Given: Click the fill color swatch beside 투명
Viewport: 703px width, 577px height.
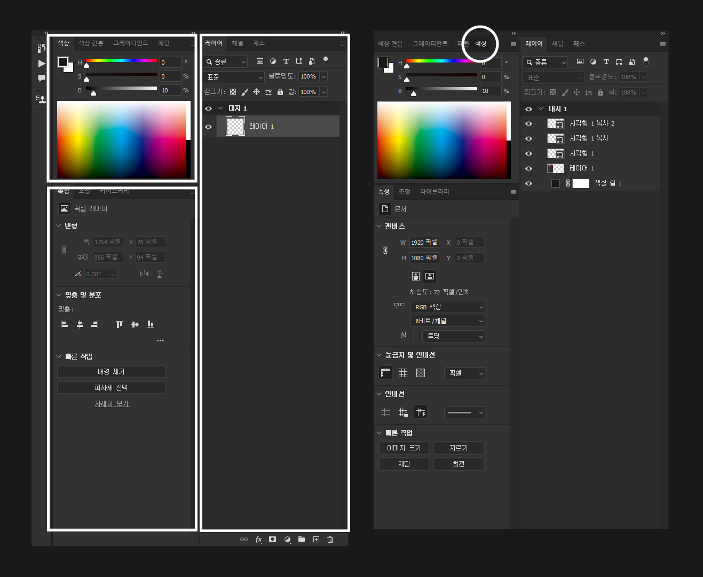Looking at the screenshot, I should [415, 336].
